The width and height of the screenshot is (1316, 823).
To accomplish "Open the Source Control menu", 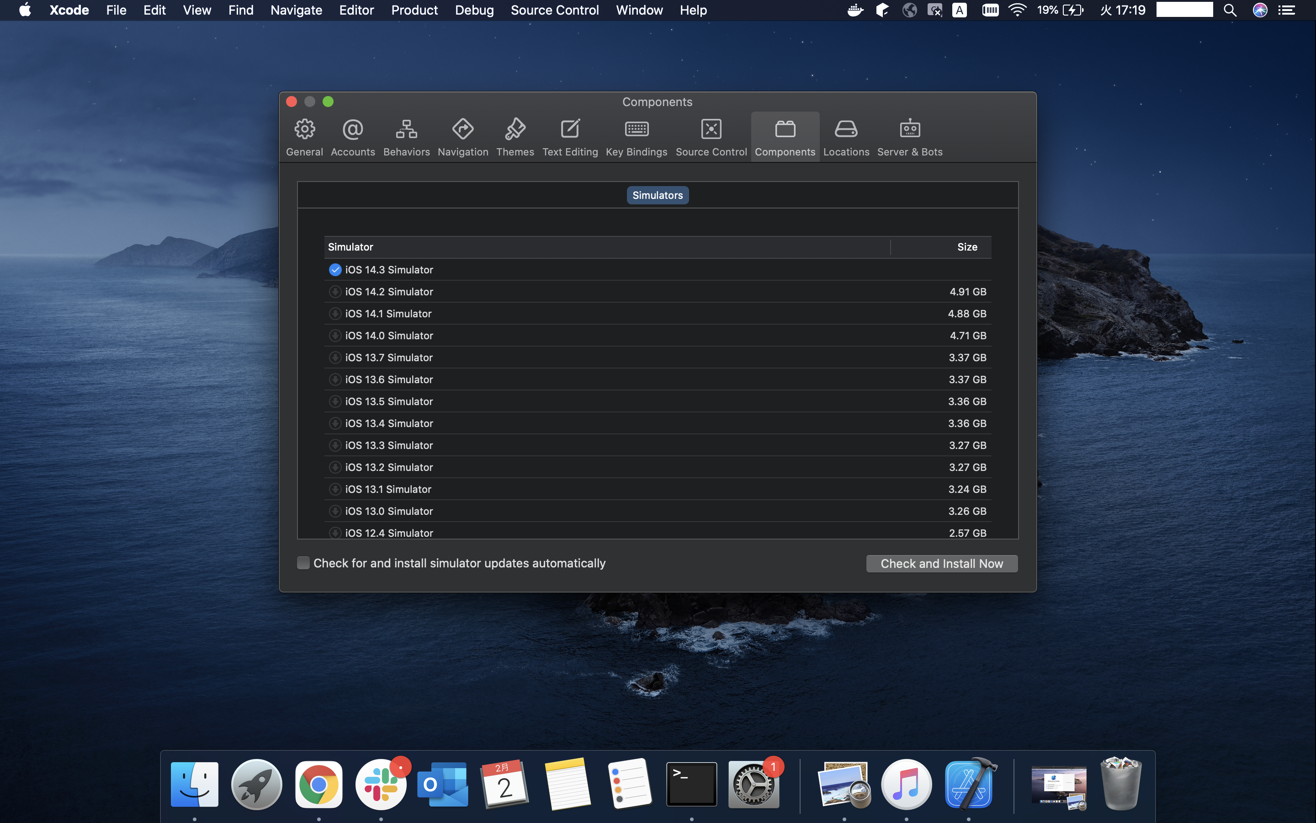I will pos(554,10).
